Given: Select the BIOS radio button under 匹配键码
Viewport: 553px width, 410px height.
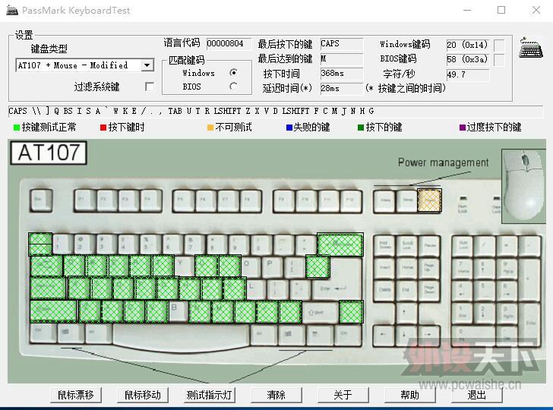Looking at the screenshot, I should (x=233, y=87).
